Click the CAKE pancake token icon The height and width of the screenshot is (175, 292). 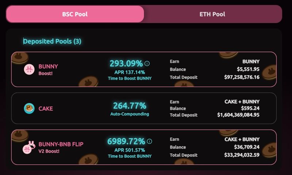pyautogui.click(x=29, y=109)
